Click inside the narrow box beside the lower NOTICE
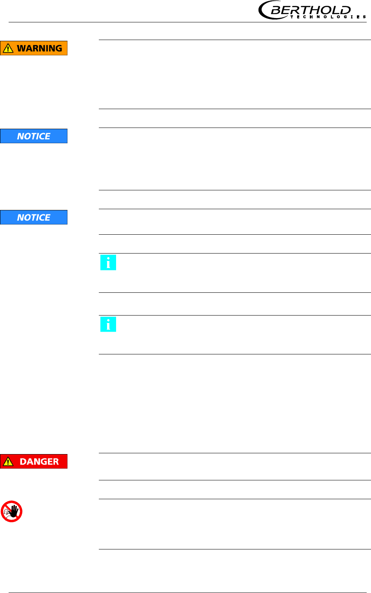This screenshot has height=593, width=371. (235, 222)
